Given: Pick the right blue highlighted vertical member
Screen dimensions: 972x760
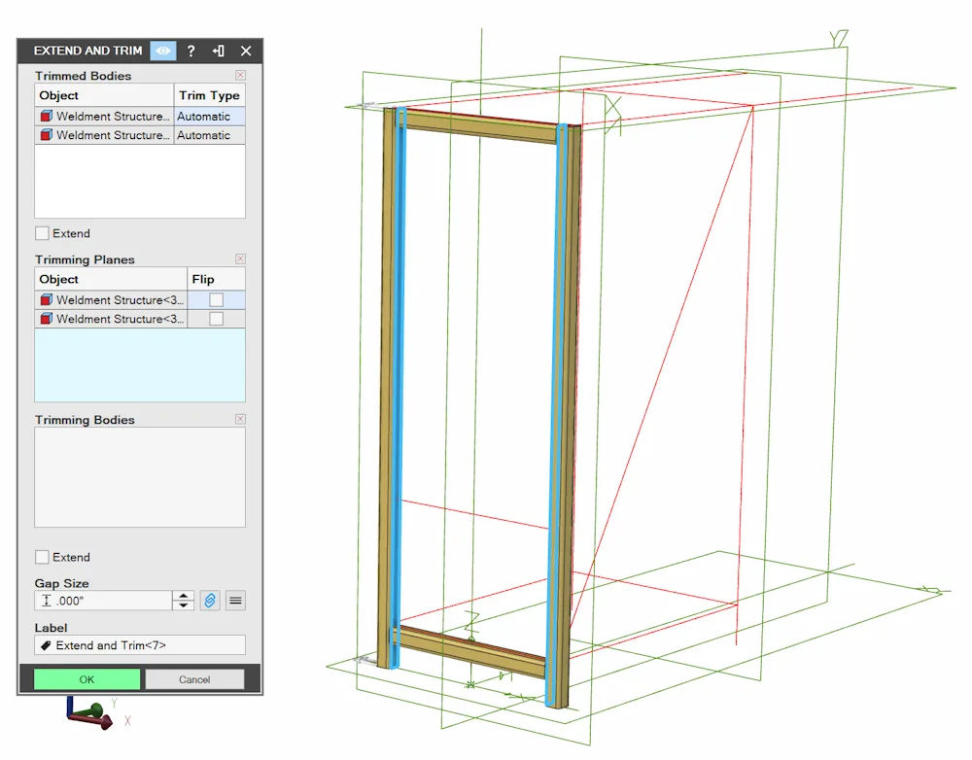Looking at the screenshot, I should pos(557,414).
